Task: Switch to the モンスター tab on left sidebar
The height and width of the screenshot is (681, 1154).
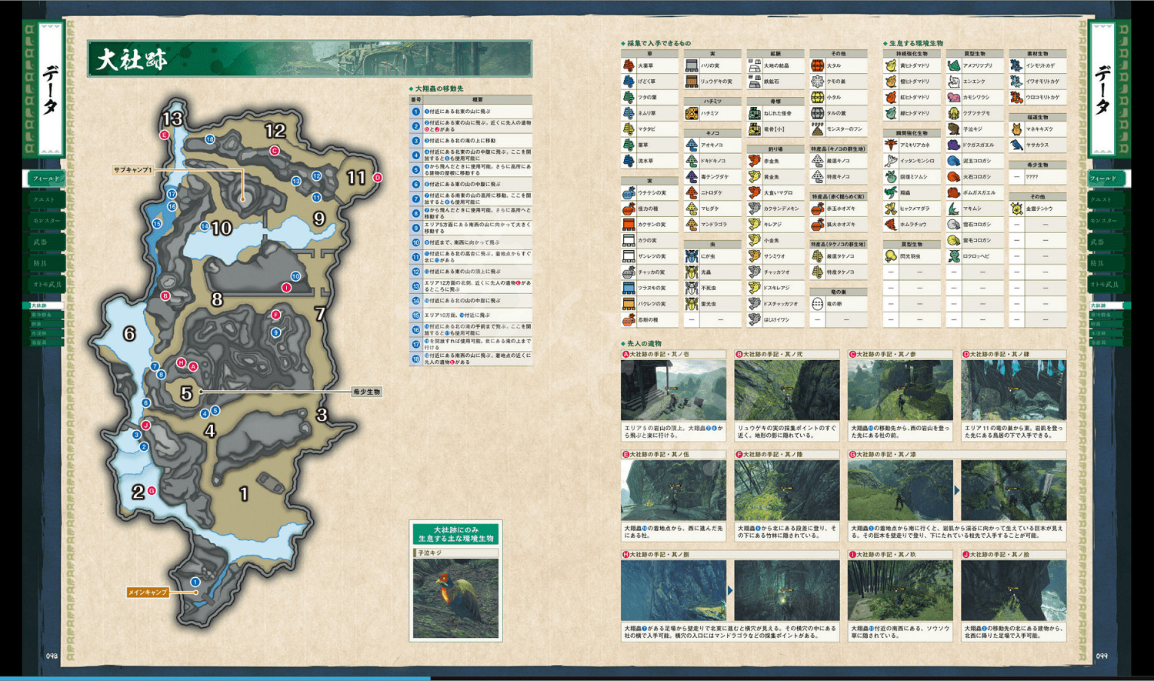Action: coord(45,221)
